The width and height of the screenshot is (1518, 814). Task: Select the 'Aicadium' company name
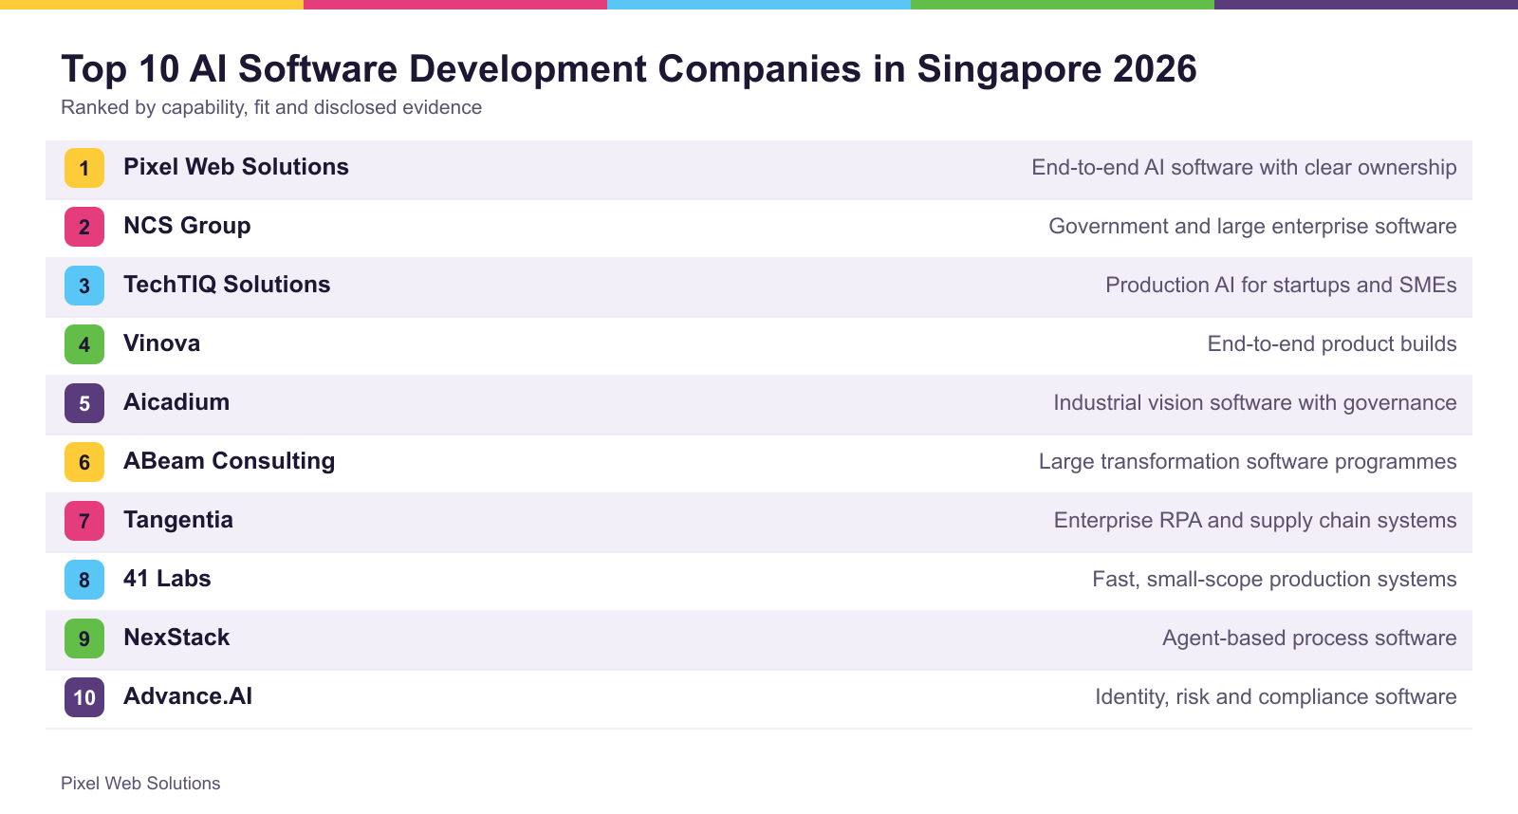(x=176, y=402)
